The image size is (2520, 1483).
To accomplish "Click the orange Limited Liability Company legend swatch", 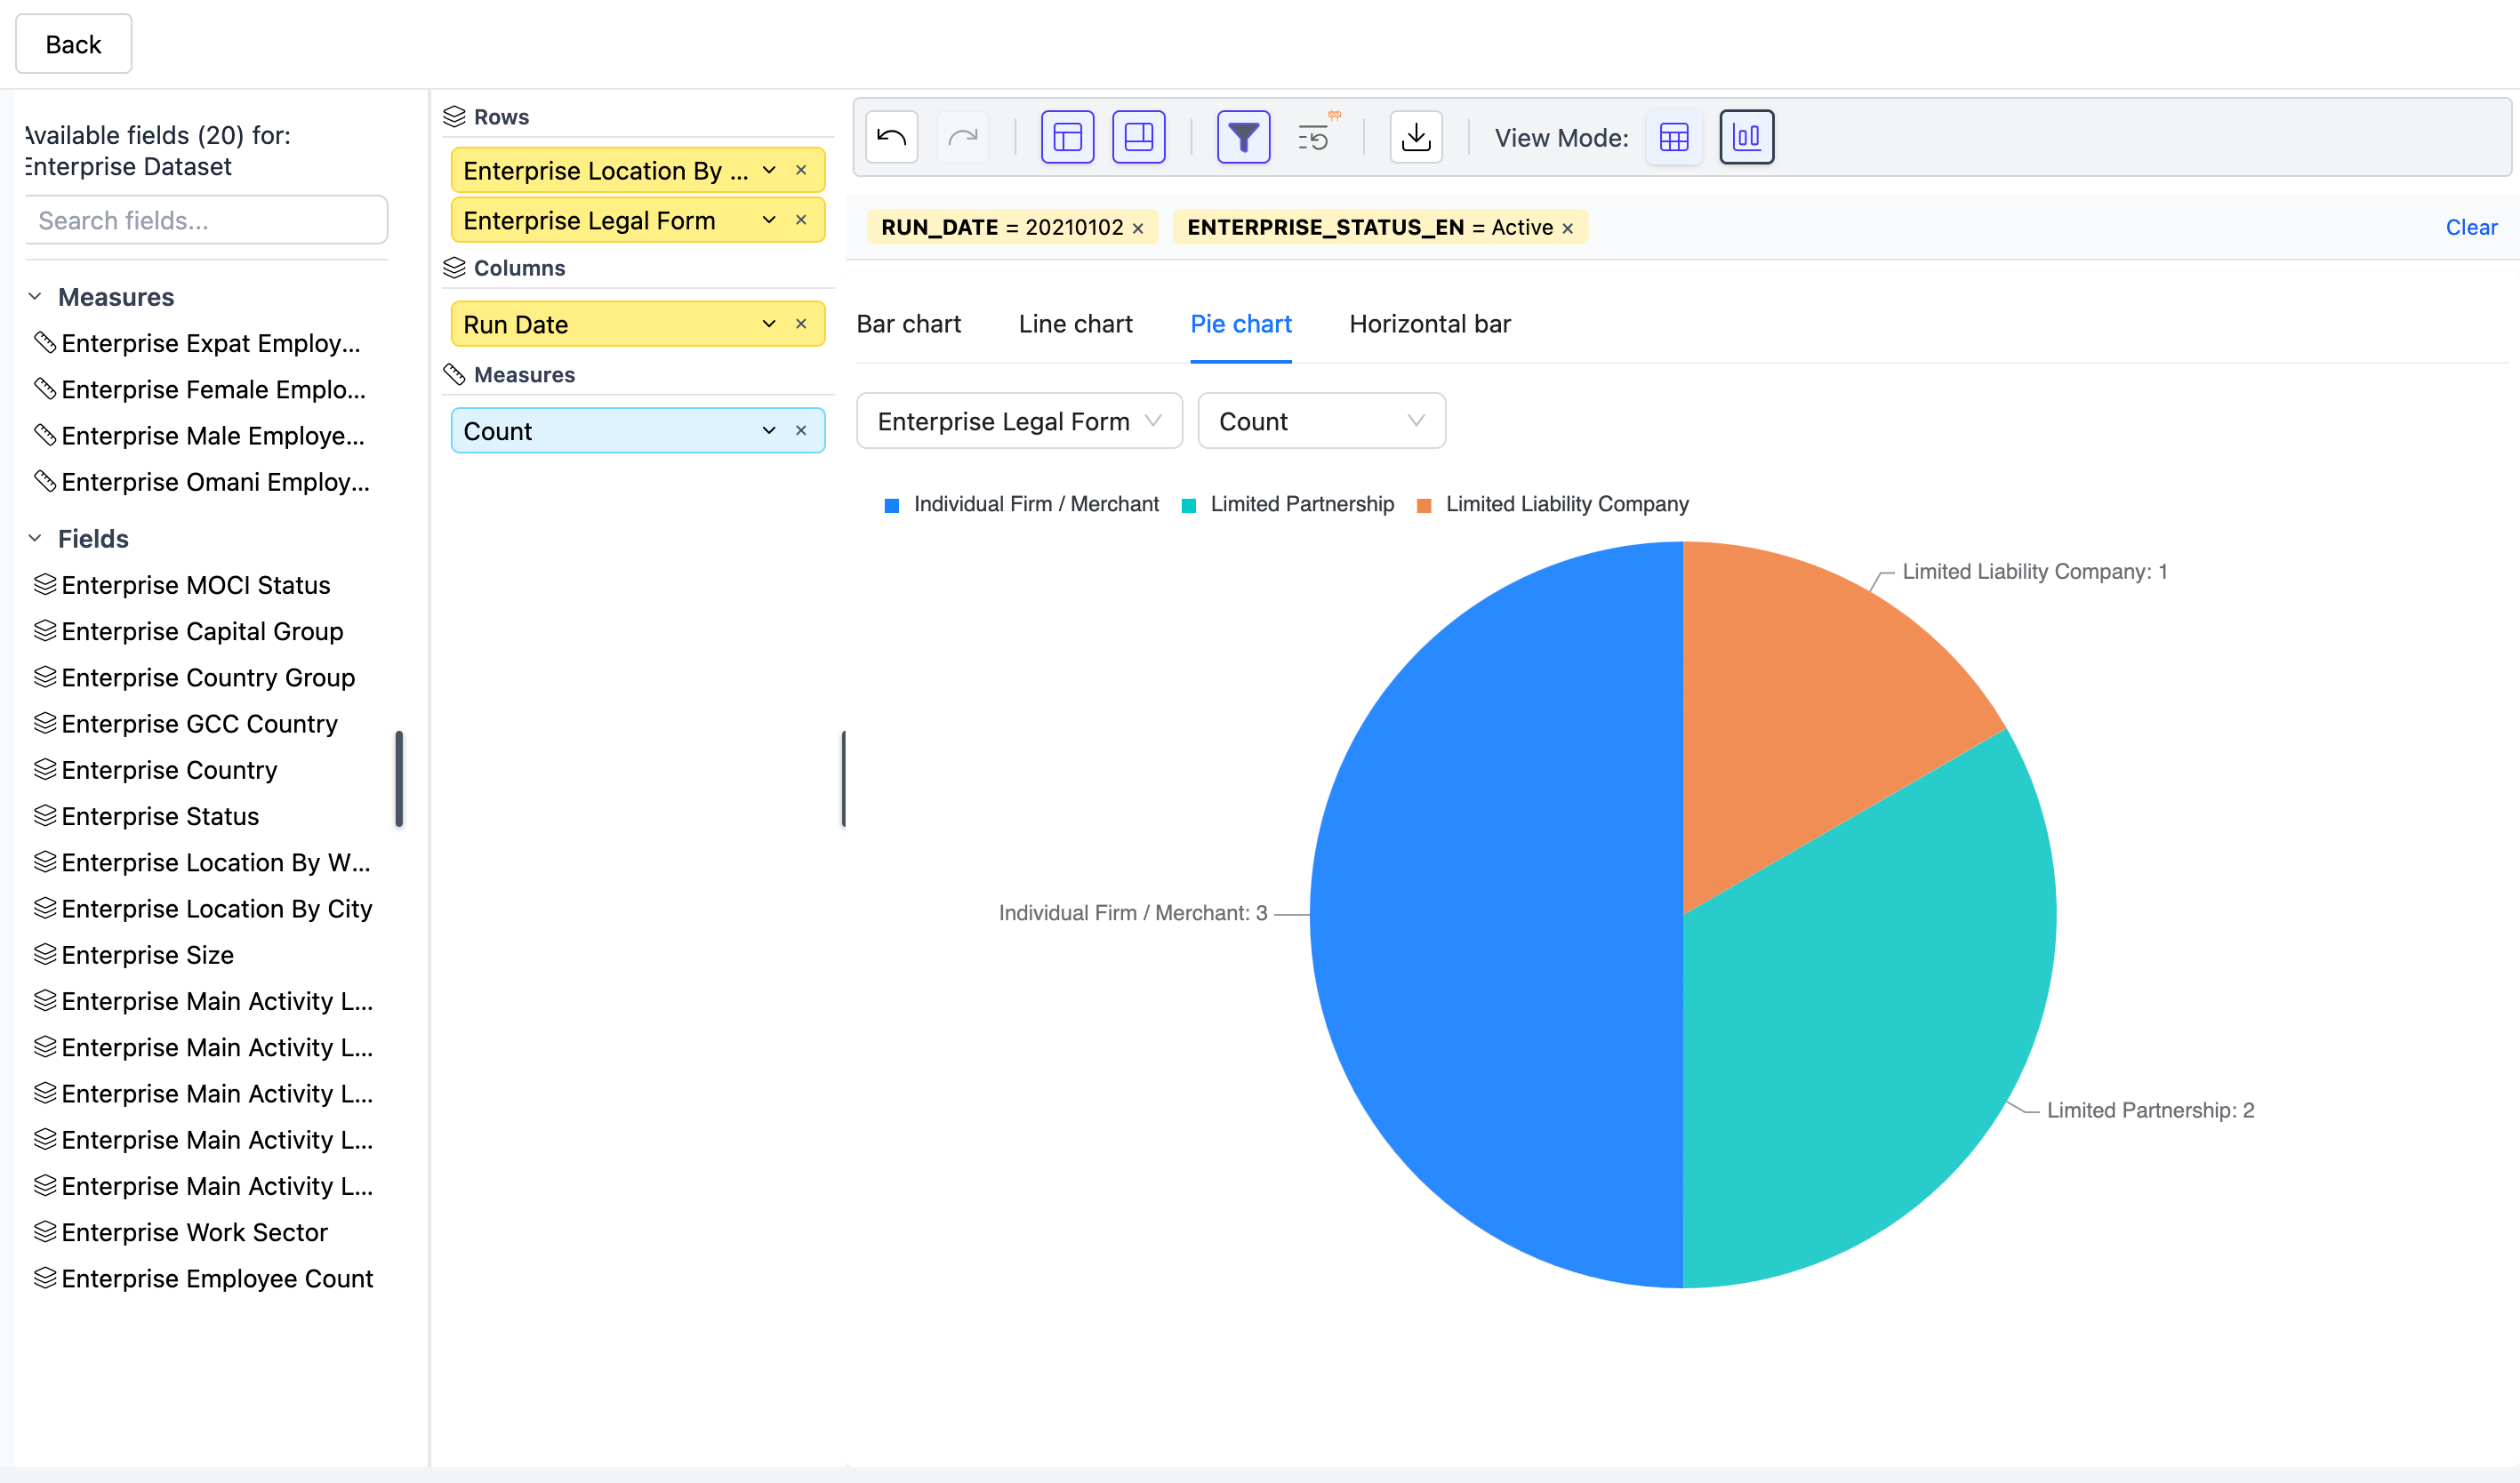I will pos(1424,505).
